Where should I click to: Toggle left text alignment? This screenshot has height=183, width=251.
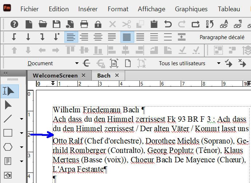(71, 37)
